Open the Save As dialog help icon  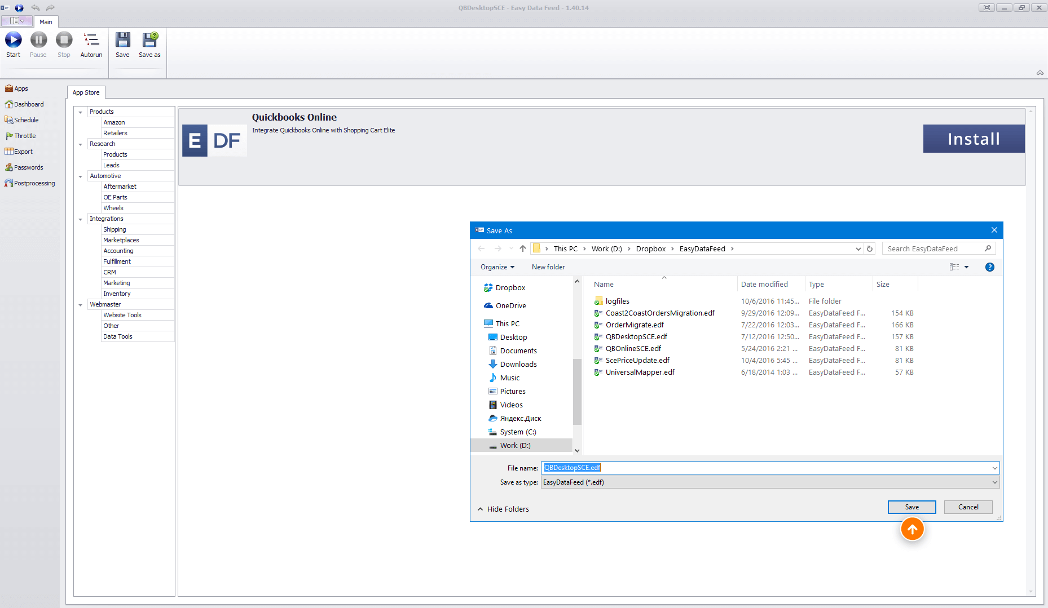point(989,267)
